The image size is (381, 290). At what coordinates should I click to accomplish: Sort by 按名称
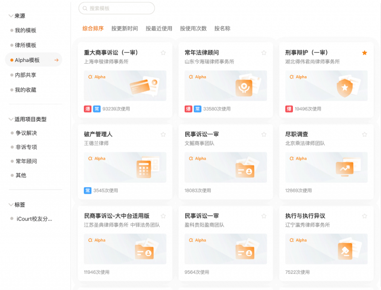[x=222, y=29]
